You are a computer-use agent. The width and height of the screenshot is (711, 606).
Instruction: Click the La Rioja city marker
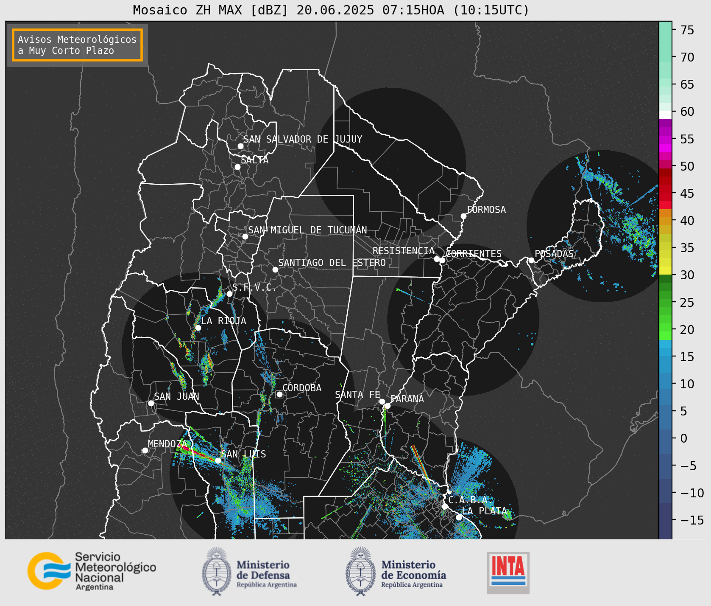[198, 328]
